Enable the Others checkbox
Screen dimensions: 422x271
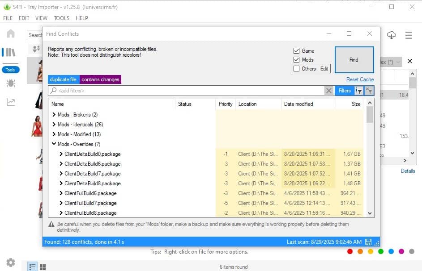[x=297, y=68]
